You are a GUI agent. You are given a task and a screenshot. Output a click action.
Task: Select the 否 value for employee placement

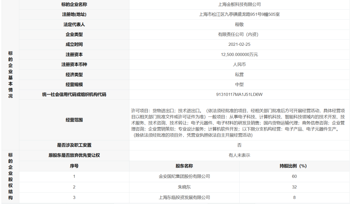(x=239, y=145)
